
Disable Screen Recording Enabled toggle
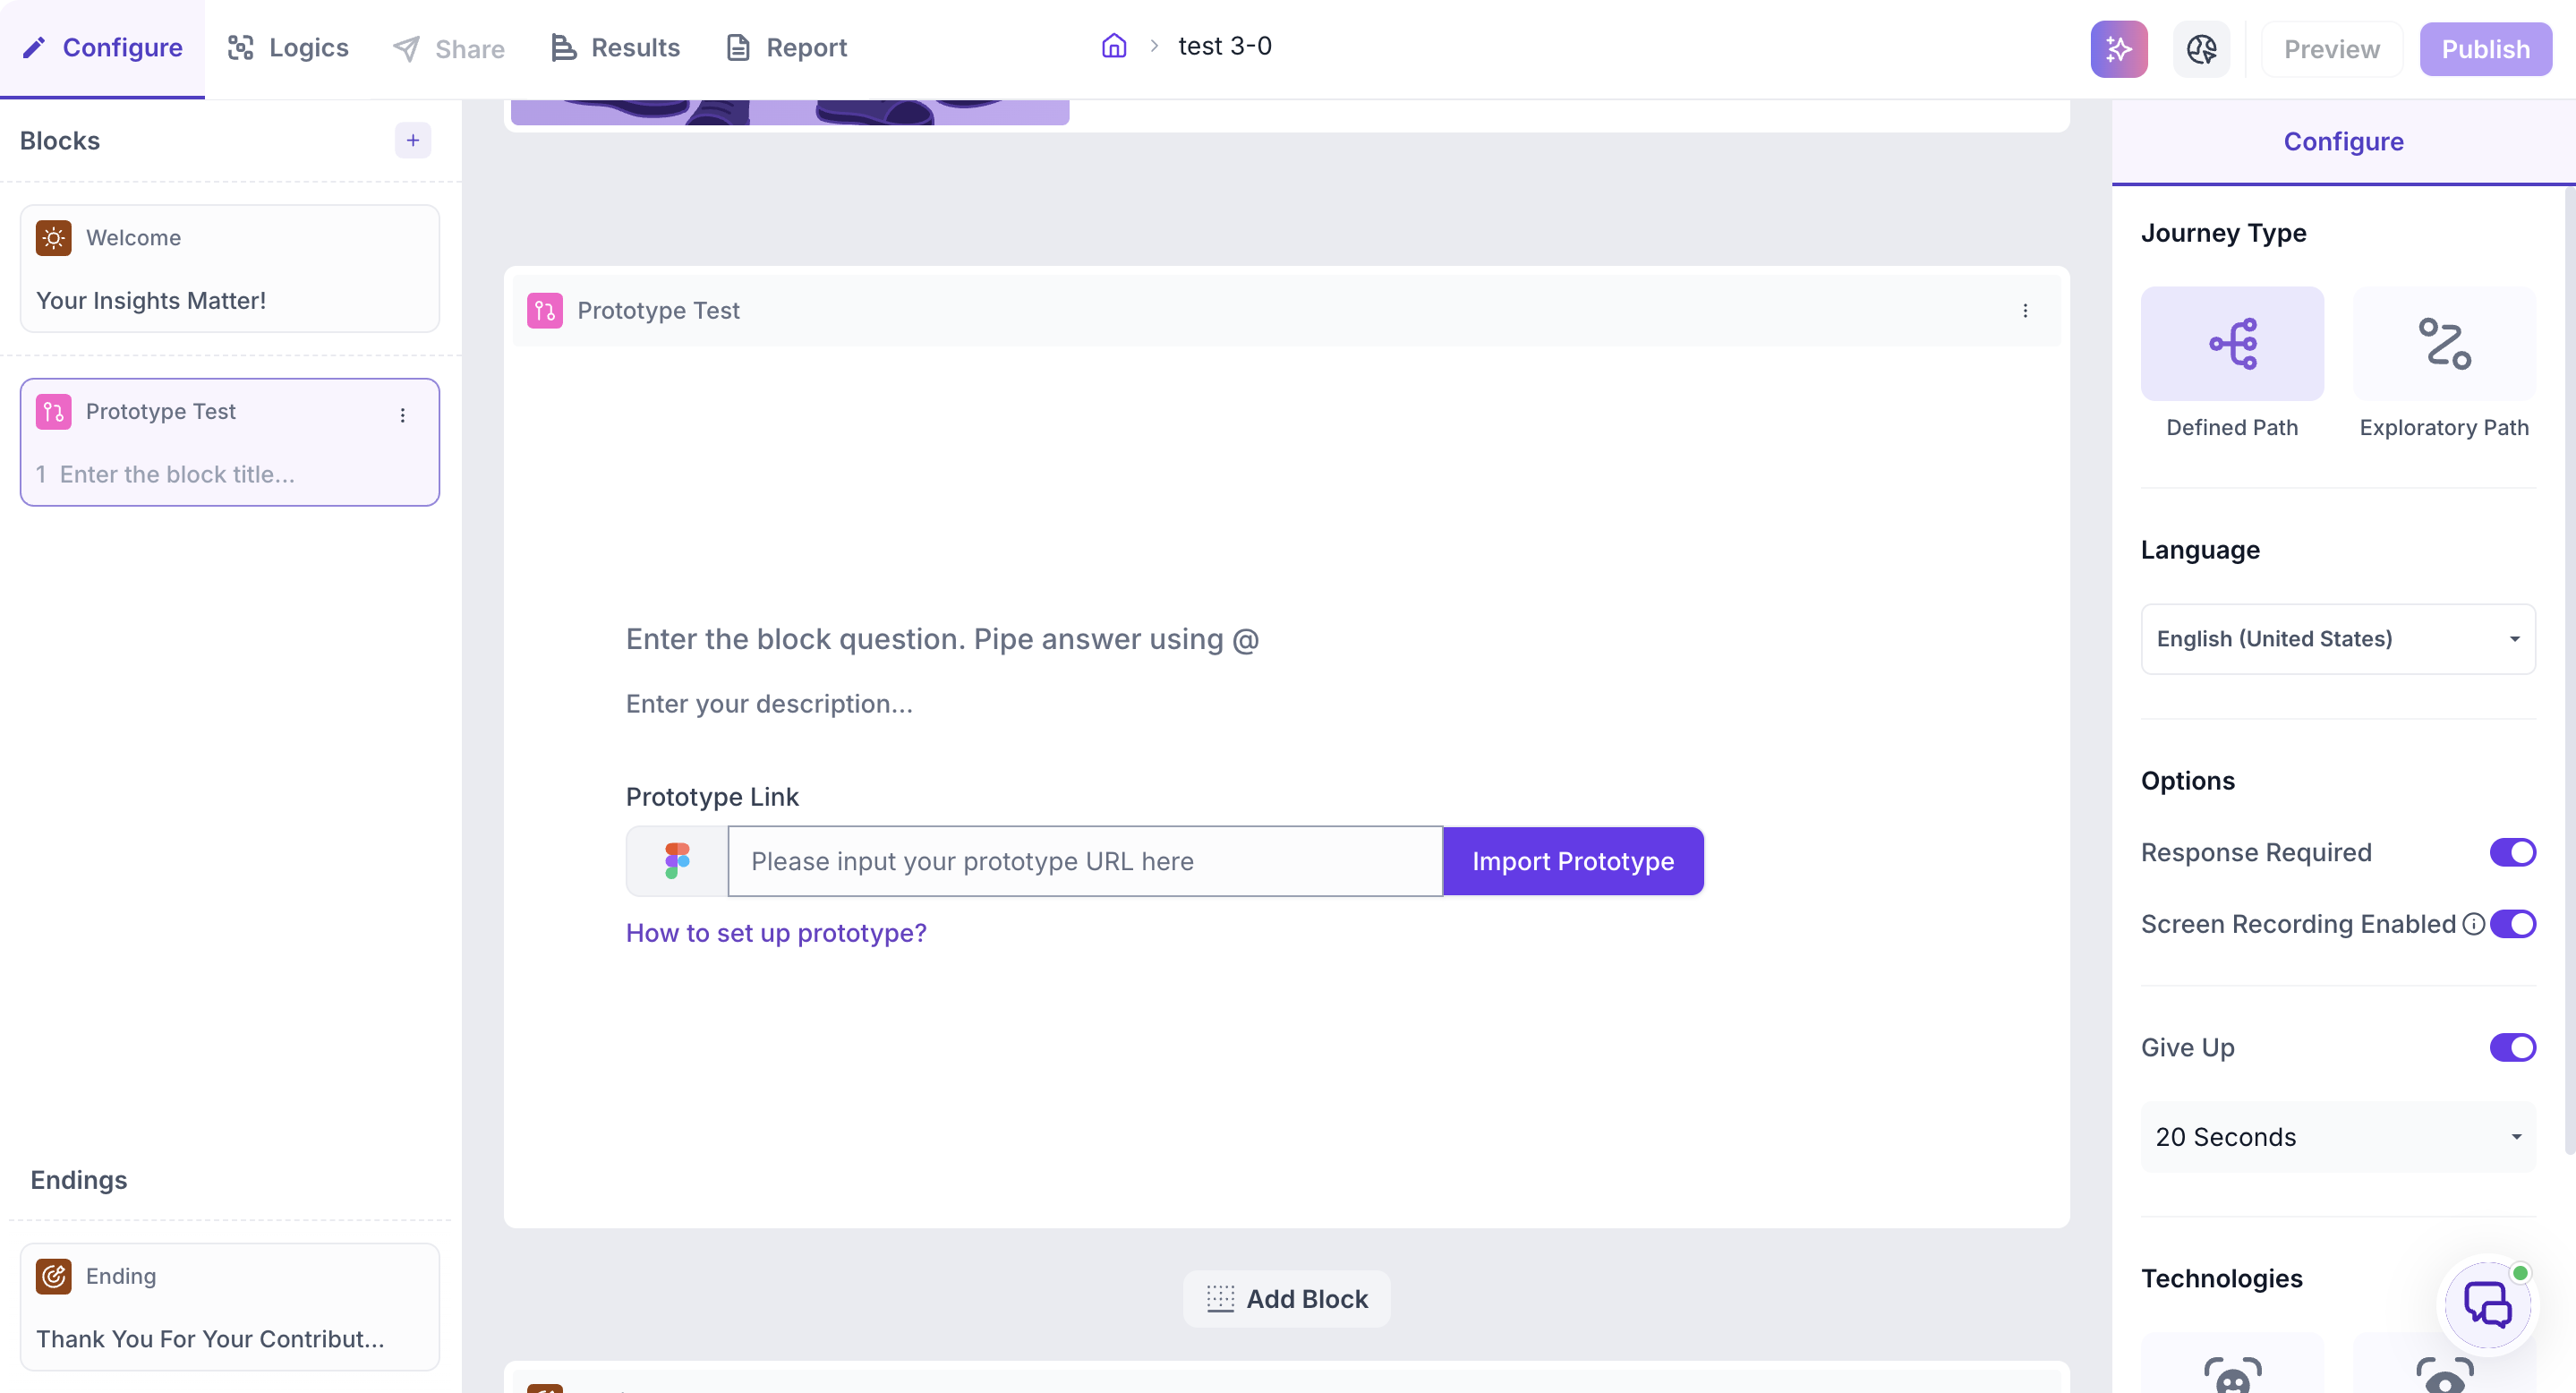coord(2512,923)
